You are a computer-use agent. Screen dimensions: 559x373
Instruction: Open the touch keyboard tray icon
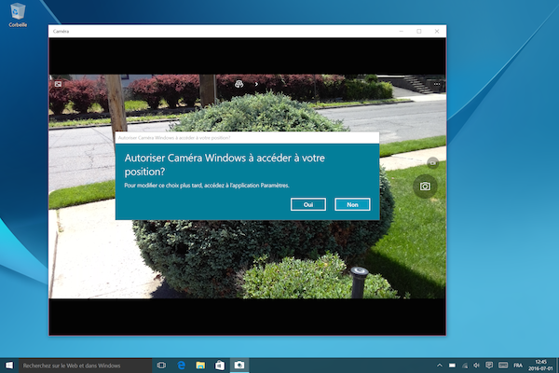503,366
